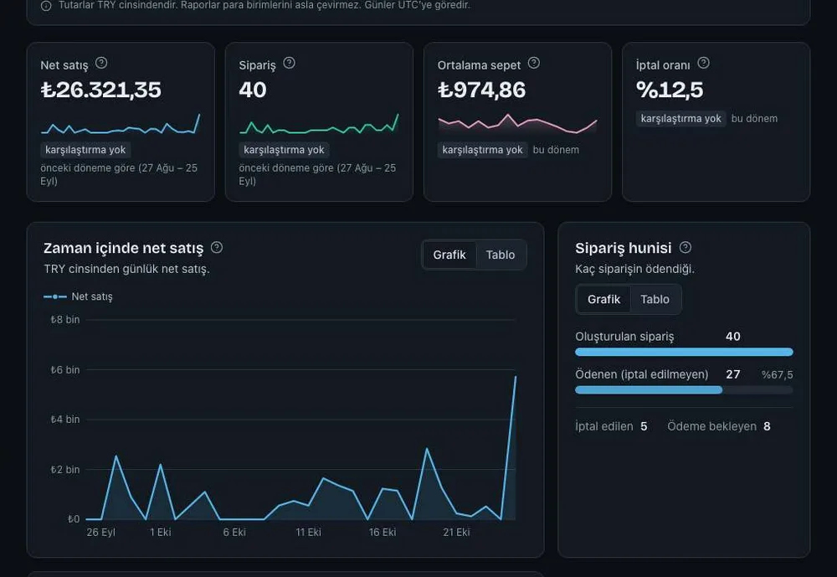Open the help icon beside Net satış
The width and height of the screenshot is (837, 577).
pyautogui.click(x=101, y=63)
